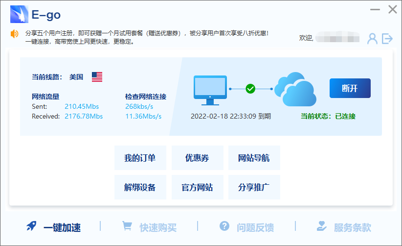Open the 优惠券 coupons button
Screen dimensions: 402x246
click(x=197, y=158)
